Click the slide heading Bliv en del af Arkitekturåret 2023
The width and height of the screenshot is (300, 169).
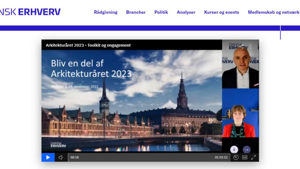tap(91, 69)
